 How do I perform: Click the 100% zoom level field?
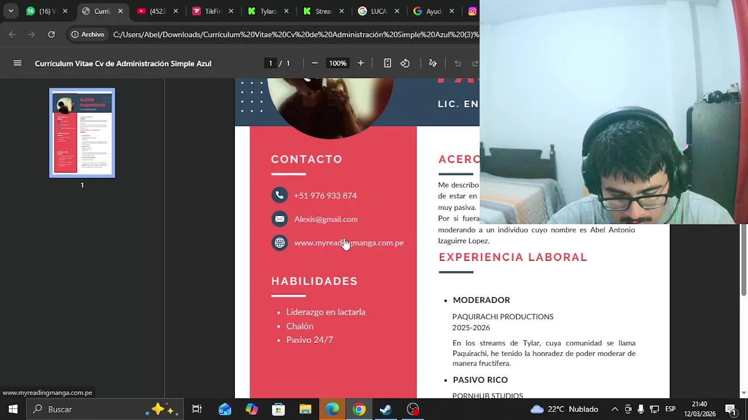pos(337,63)
